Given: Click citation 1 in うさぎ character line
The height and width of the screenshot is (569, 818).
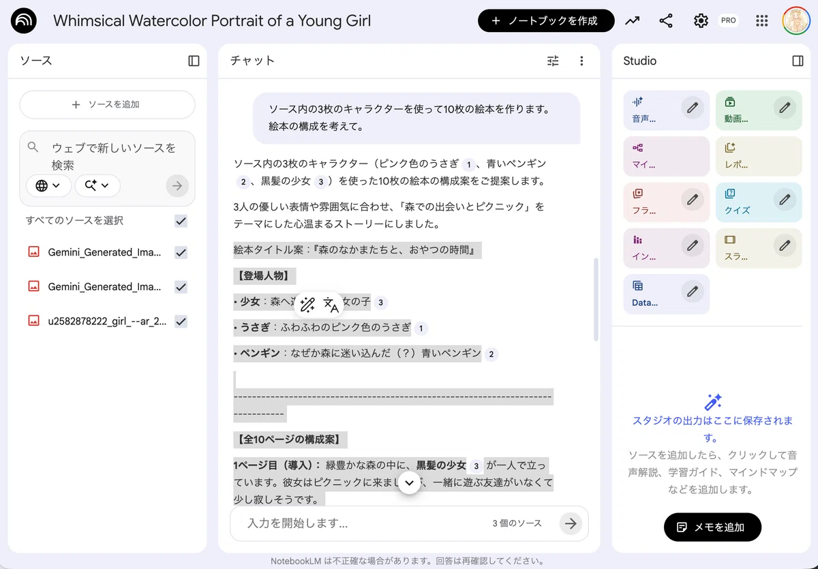Looking at the screenshot, I should tap(421, 328).
